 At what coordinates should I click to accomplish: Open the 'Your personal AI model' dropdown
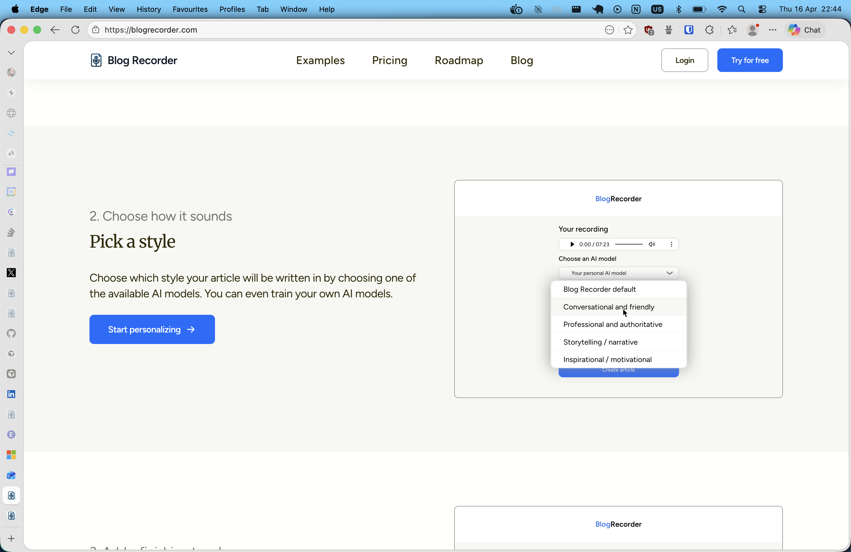(618, 273)
